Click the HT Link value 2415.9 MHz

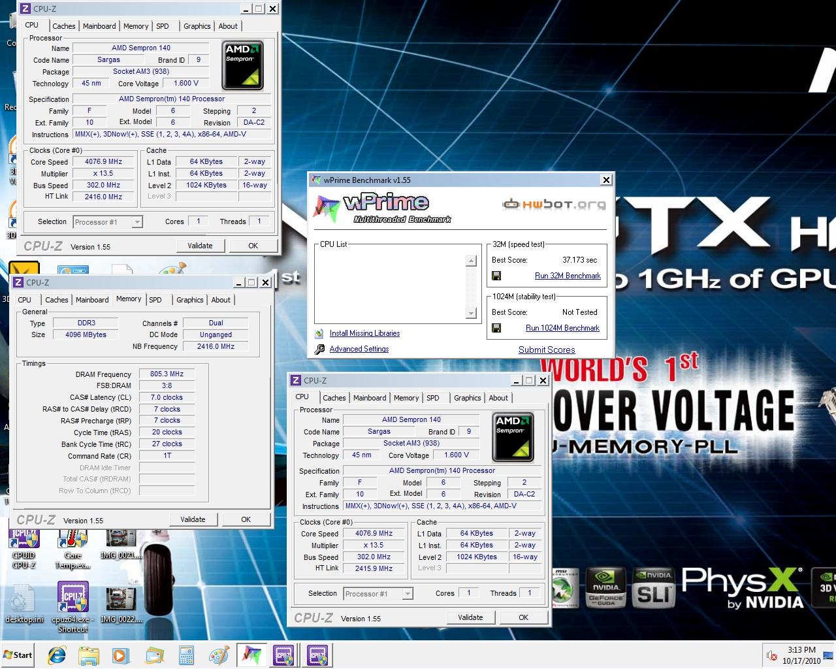click(374, 568)
